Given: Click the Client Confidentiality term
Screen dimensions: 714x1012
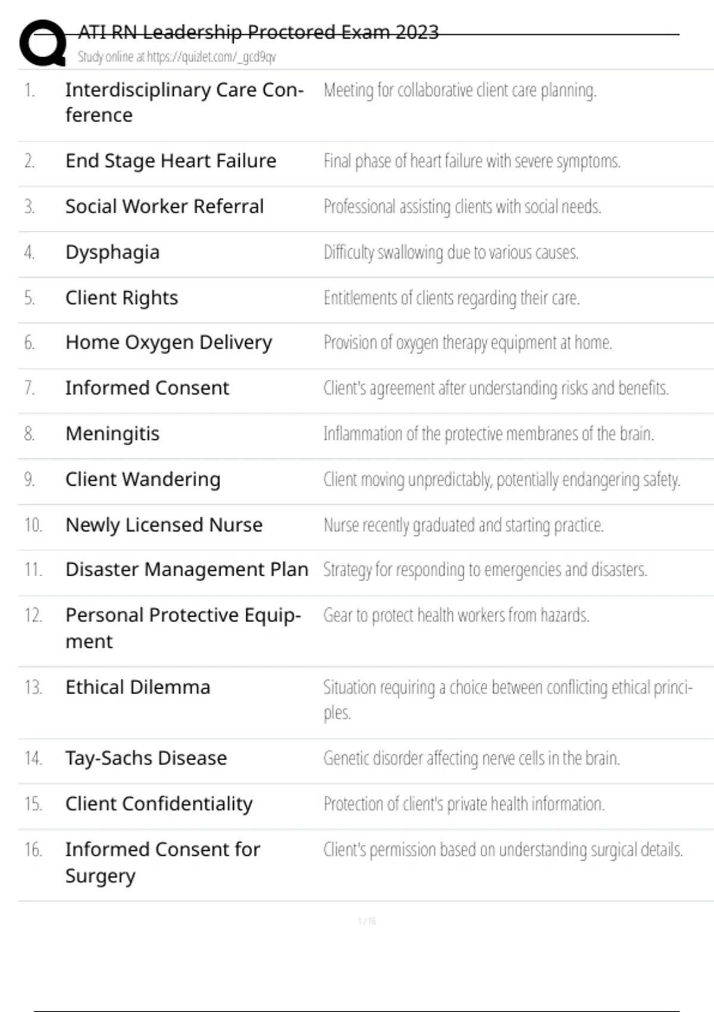Looking at the screenshot, I should [159, 804].
